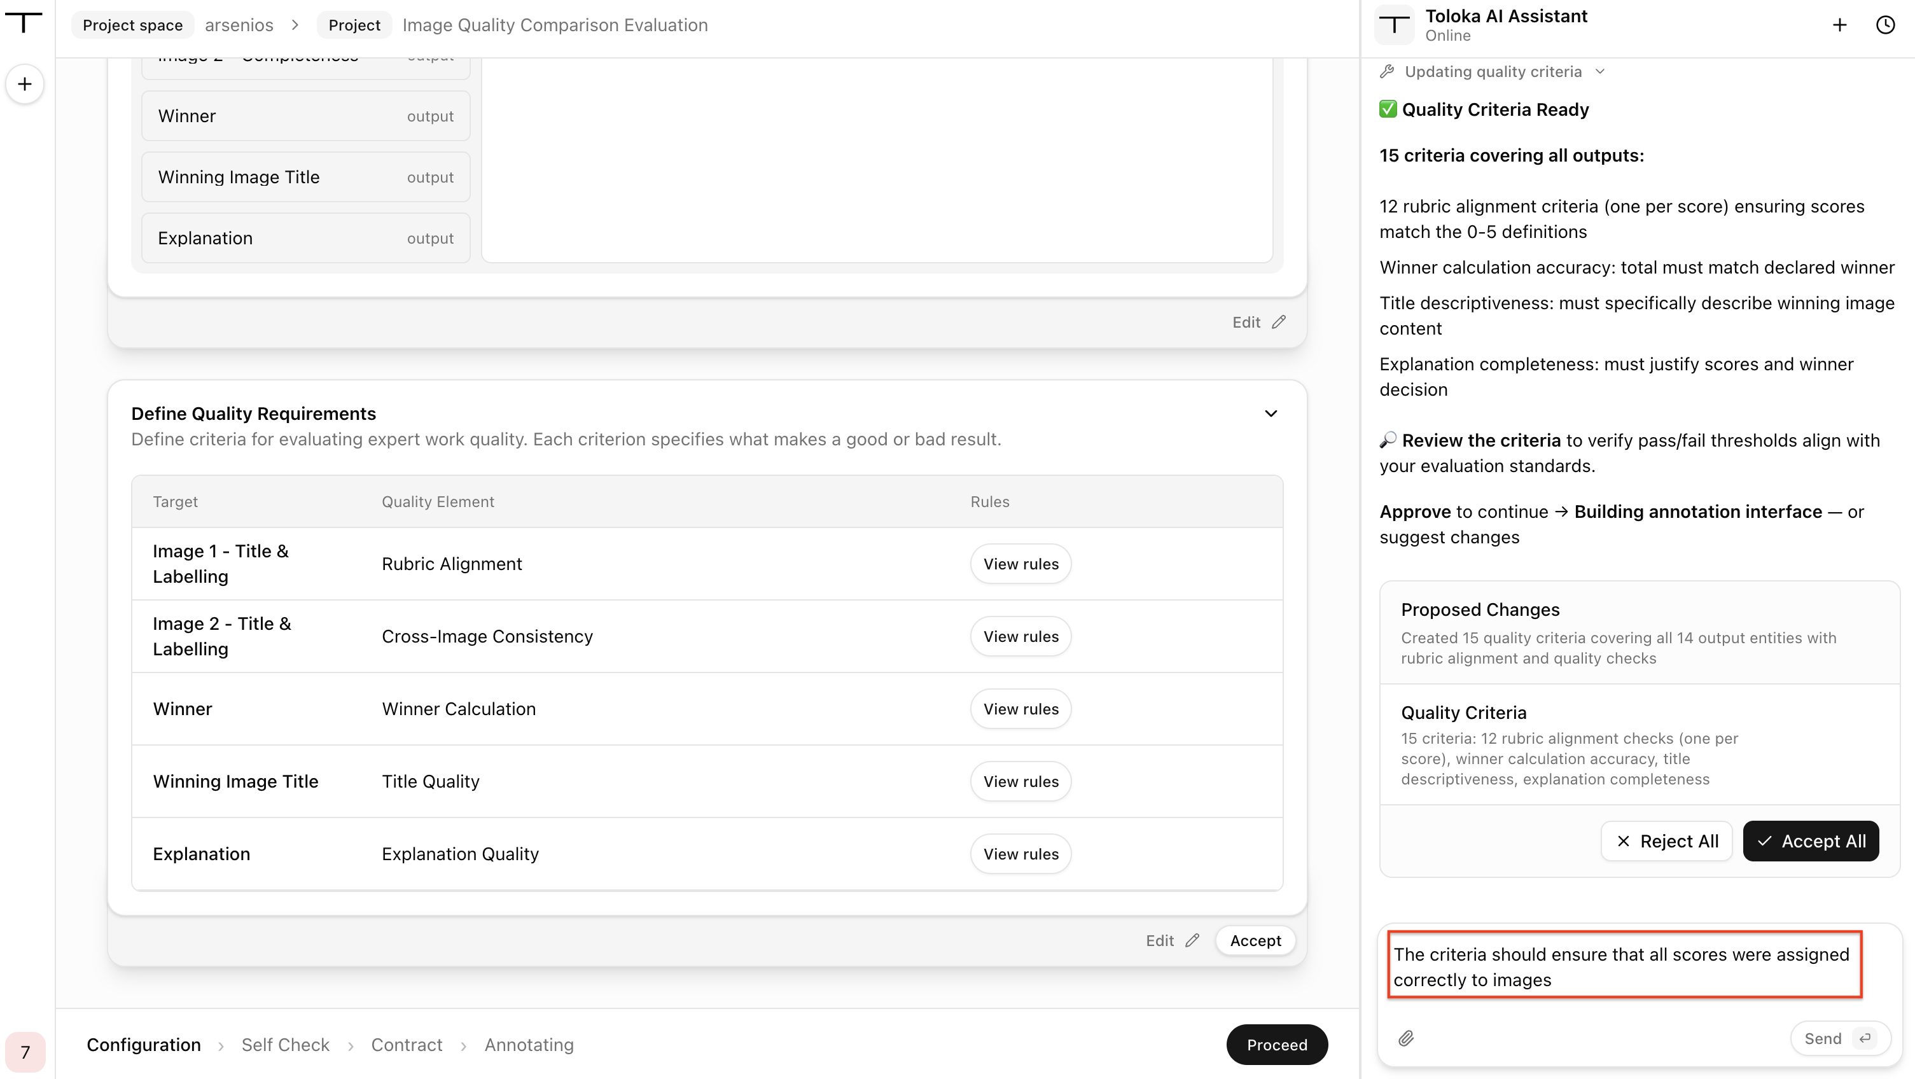Viewport: 1915px width, 1079px height.
Task: Click Explanation target cell in criteria table
Action: point(202,854)
